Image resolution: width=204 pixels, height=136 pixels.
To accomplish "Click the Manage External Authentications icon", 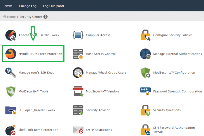I will (x=145, y=54).
